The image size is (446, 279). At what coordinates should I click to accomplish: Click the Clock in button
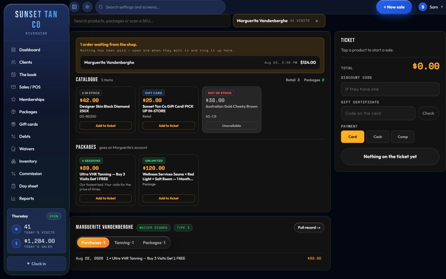coord(36,264)
